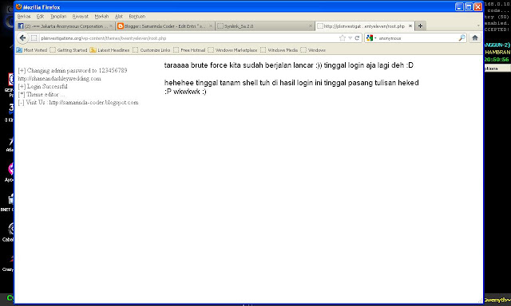
Task: Select the 'taraaaa brute force kita' sentence
Action: coord(289,65)
